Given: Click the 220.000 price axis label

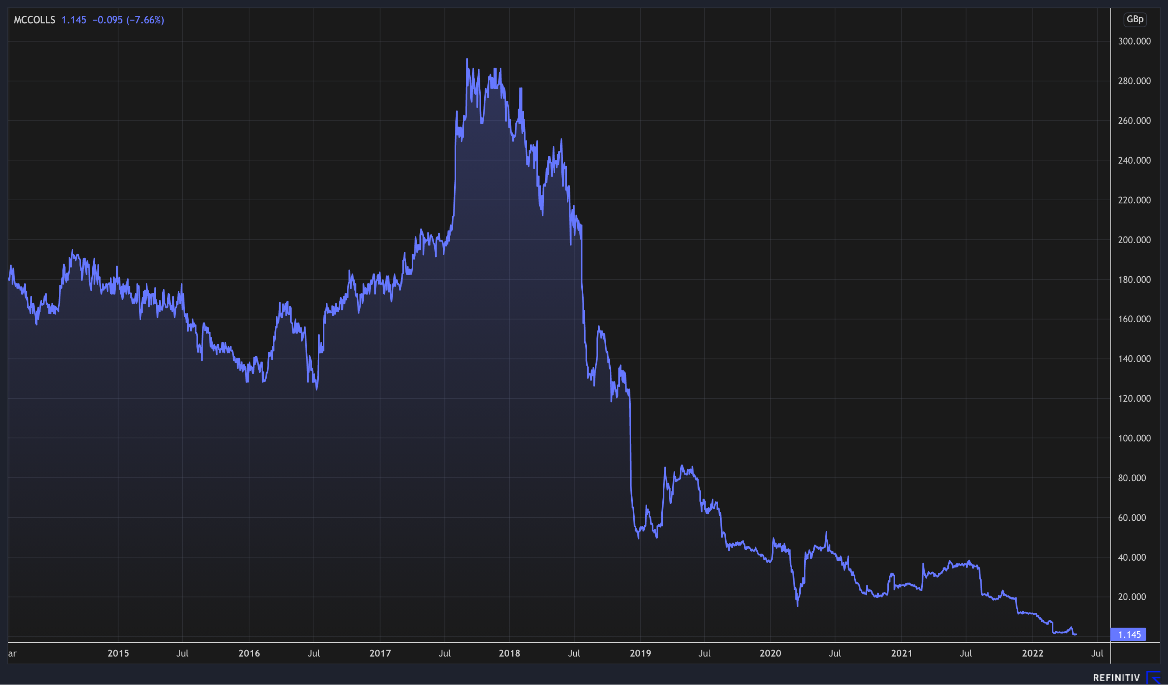Looking at the screenshot, I should (x=1134, y=200).
